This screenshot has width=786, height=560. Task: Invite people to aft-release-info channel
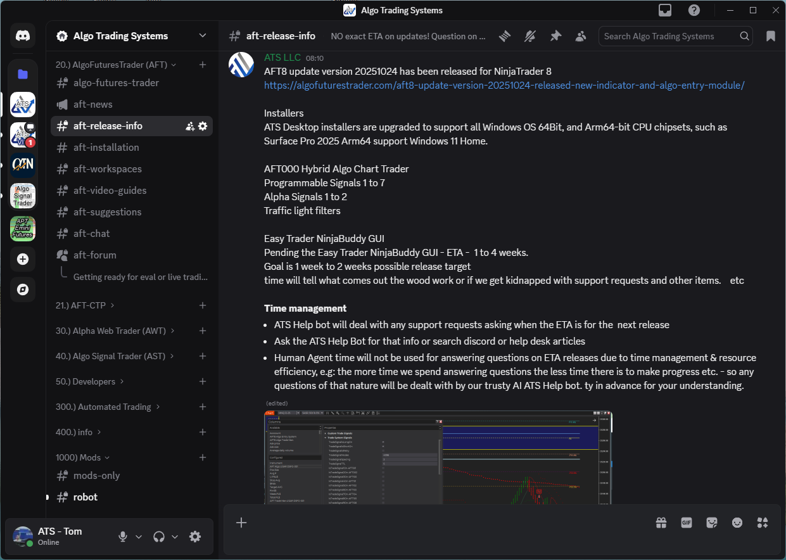pyautogui.click(x=190, y=126)
